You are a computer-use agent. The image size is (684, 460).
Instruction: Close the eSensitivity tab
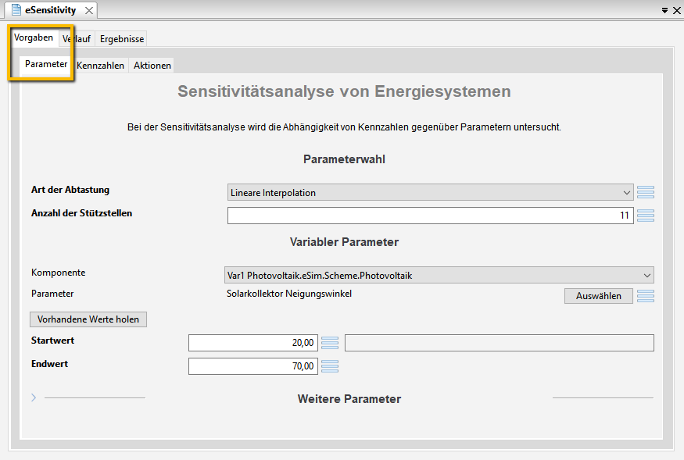point(89,10)
